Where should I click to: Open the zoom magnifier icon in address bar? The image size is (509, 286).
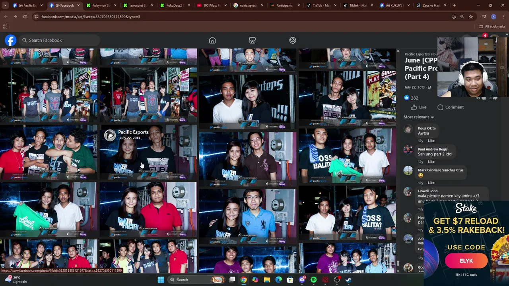click(x=462, y=17)
